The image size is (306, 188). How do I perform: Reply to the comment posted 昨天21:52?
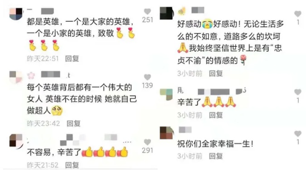(72, 165)
